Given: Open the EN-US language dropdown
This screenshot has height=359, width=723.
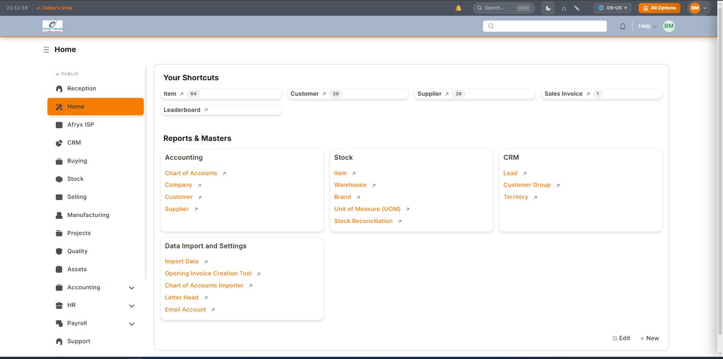Looking at the screenshot, I should 612,8.
